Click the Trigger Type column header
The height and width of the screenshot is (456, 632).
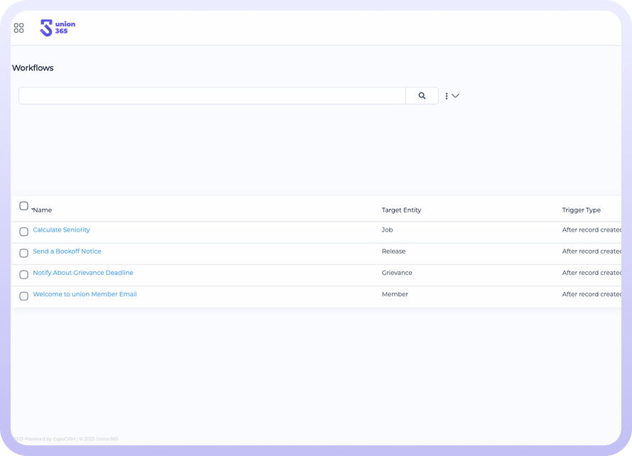[581, 210]
